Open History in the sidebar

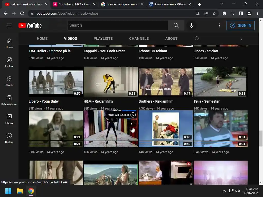9,138
